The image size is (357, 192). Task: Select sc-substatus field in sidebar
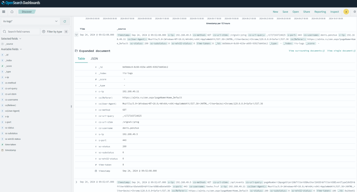click(x=12, y=133)
